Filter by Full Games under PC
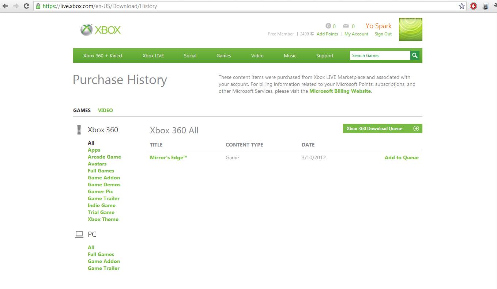 (x=101, y=254)
